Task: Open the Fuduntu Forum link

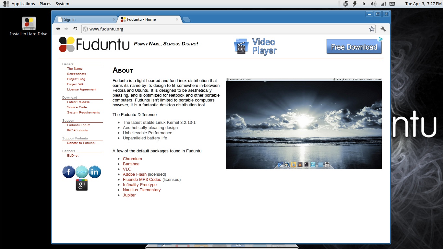Action: pos(79,125)
